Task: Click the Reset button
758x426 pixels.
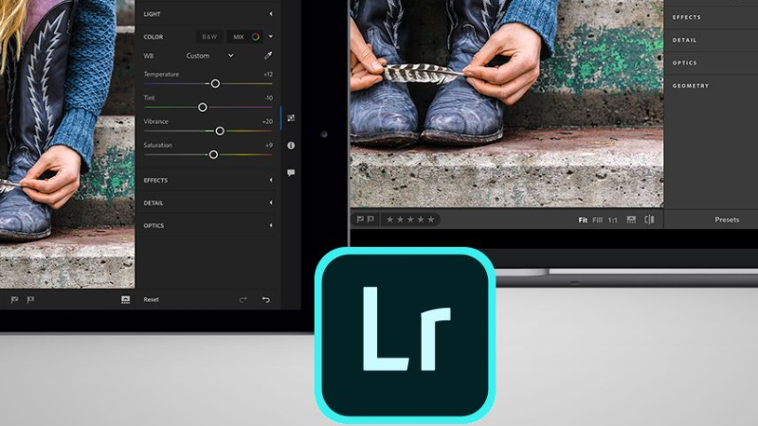Action: pyautogui.click(x=151, y=299)
